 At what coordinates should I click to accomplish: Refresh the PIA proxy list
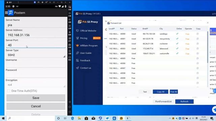184,102
